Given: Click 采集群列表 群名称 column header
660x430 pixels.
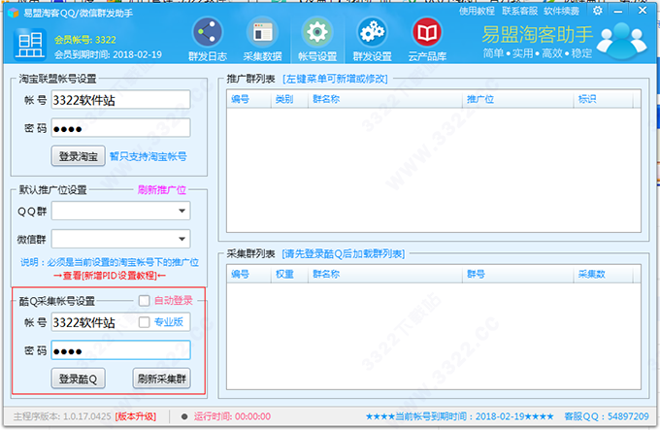Looking at the screenshot, I should tap(385, 275).
